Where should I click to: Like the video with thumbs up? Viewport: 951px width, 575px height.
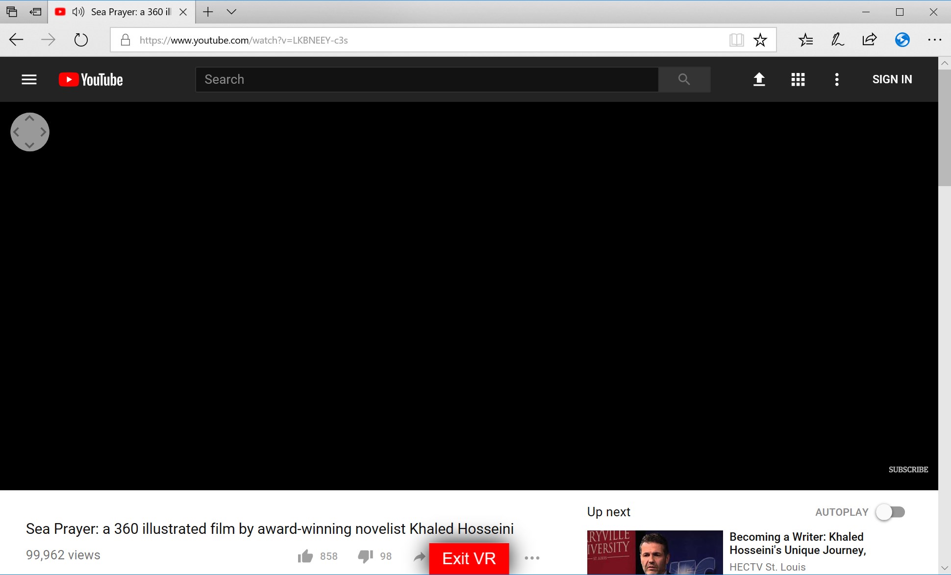(305, 556)
